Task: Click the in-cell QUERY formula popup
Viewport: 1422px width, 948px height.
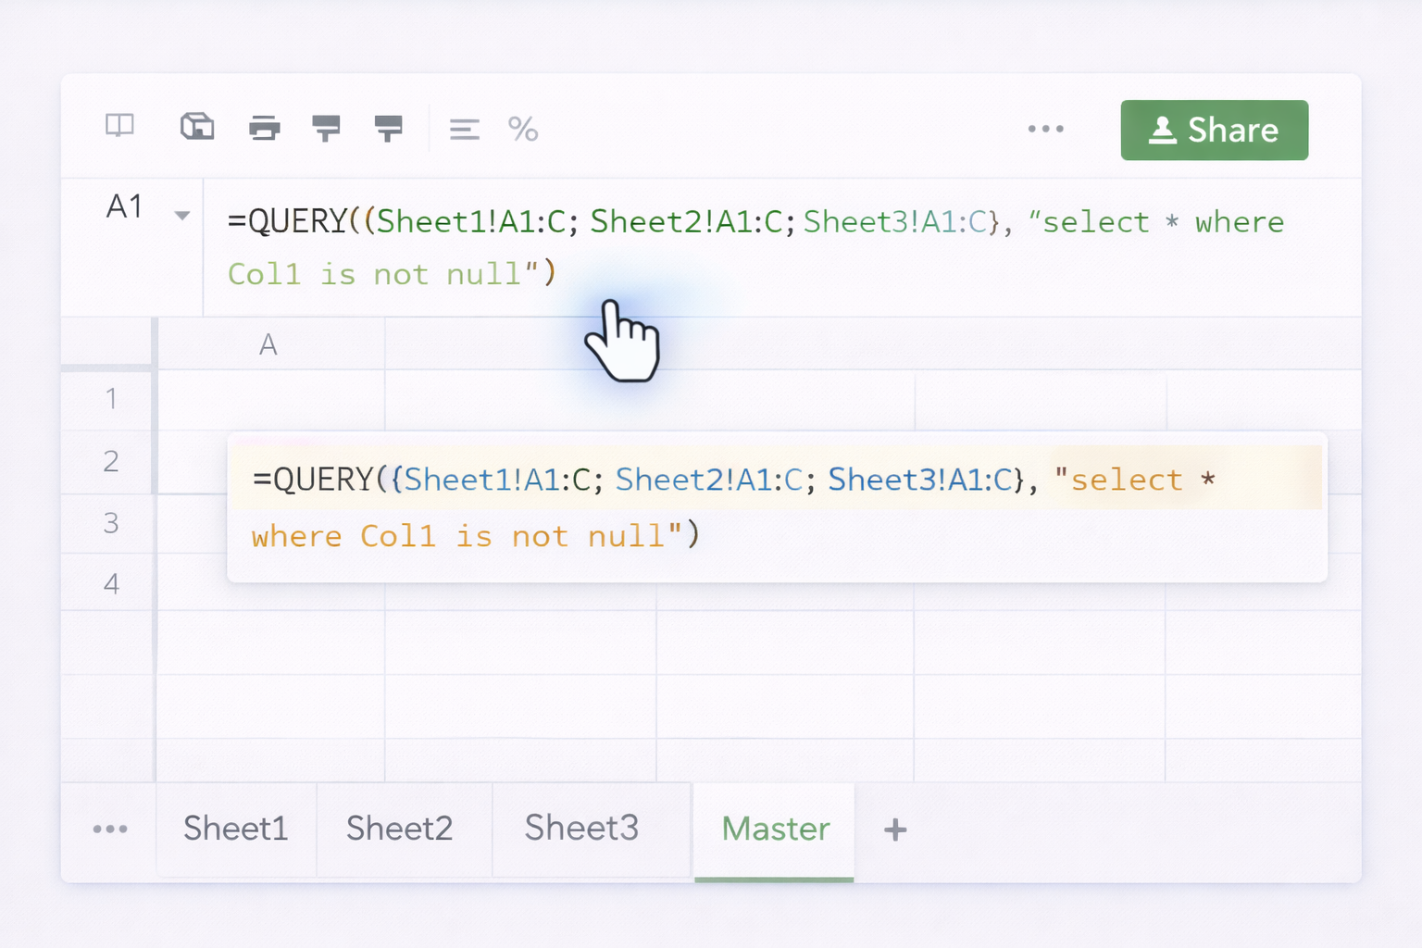Action: [777, 506]
